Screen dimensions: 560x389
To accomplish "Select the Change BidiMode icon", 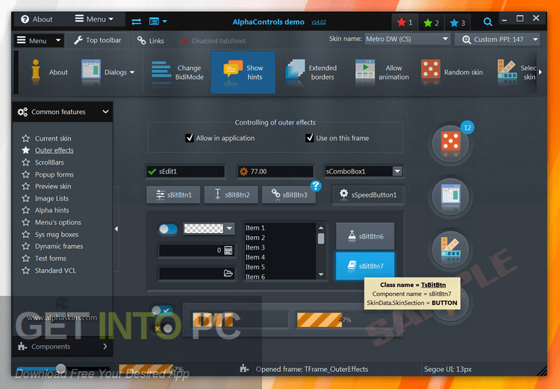I will 161,69.
